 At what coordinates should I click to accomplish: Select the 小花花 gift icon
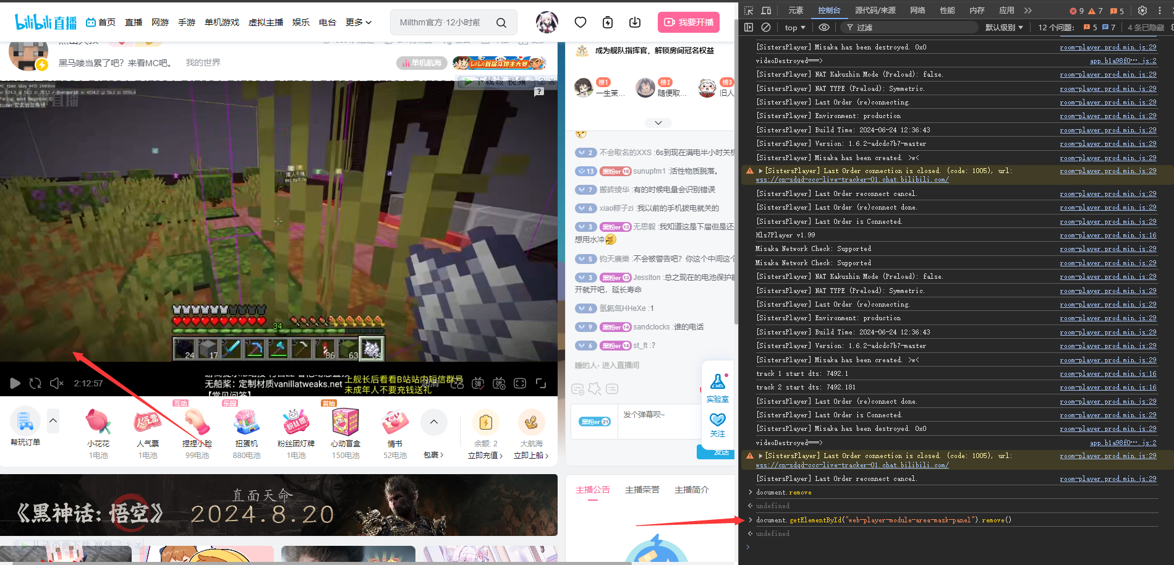[x=98, y=422]
